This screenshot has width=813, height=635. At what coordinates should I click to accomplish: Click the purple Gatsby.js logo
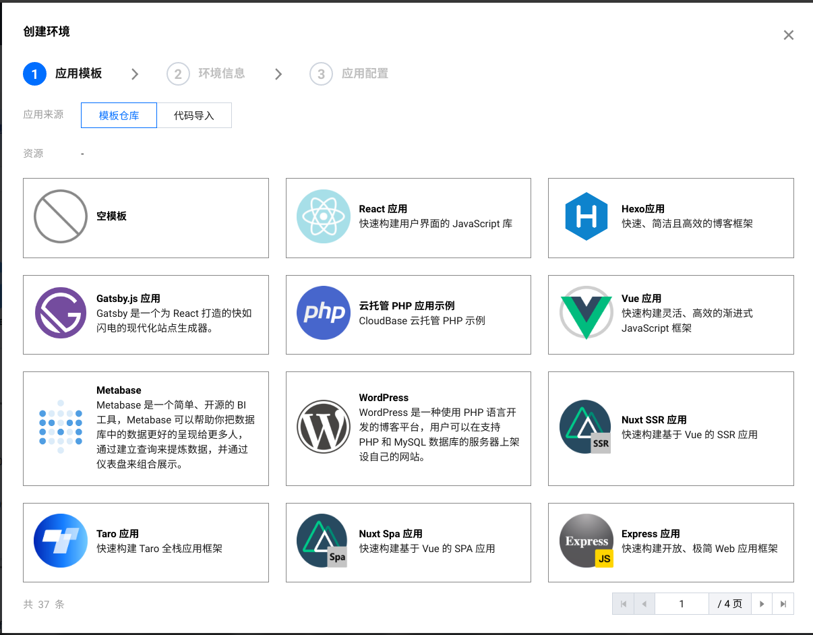tap(61, 313)
